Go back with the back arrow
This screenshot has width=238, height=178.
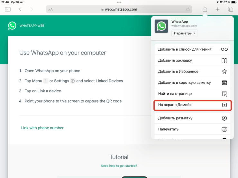pos(20,9)
